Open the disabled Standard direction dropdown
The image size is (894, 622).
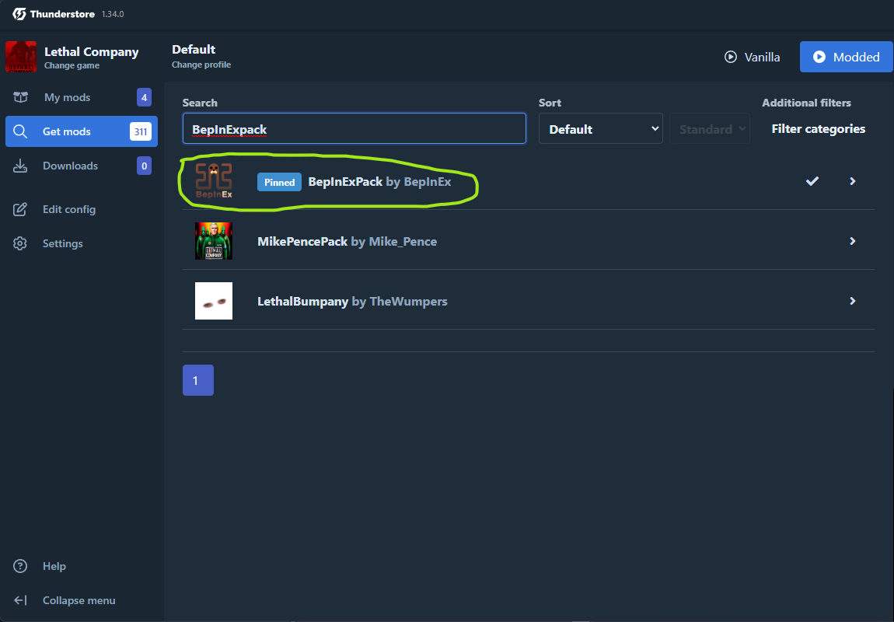tap(709, 128)
